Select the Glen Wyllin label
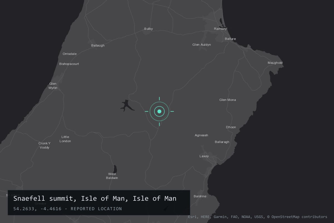Image resolution: width=334 pixels, height=223 pixels. pyautogui.click(x=53, y=86)
